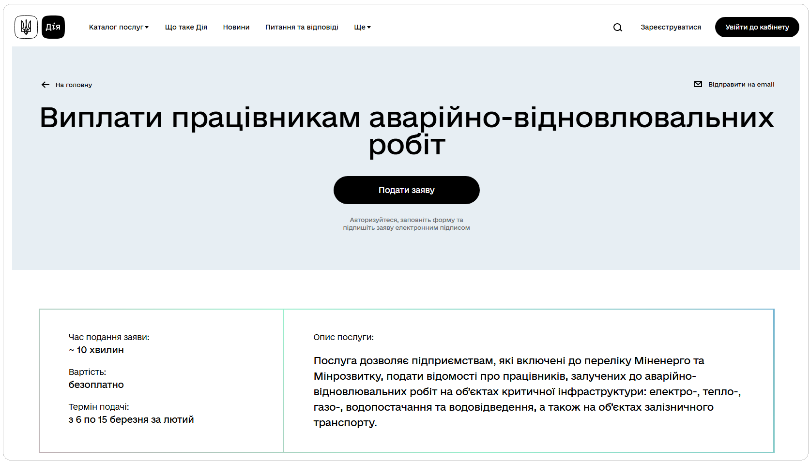Screen dimensions: 810x461
Task: Expand the Ще dropdown
Action: (x=362, y=27)
